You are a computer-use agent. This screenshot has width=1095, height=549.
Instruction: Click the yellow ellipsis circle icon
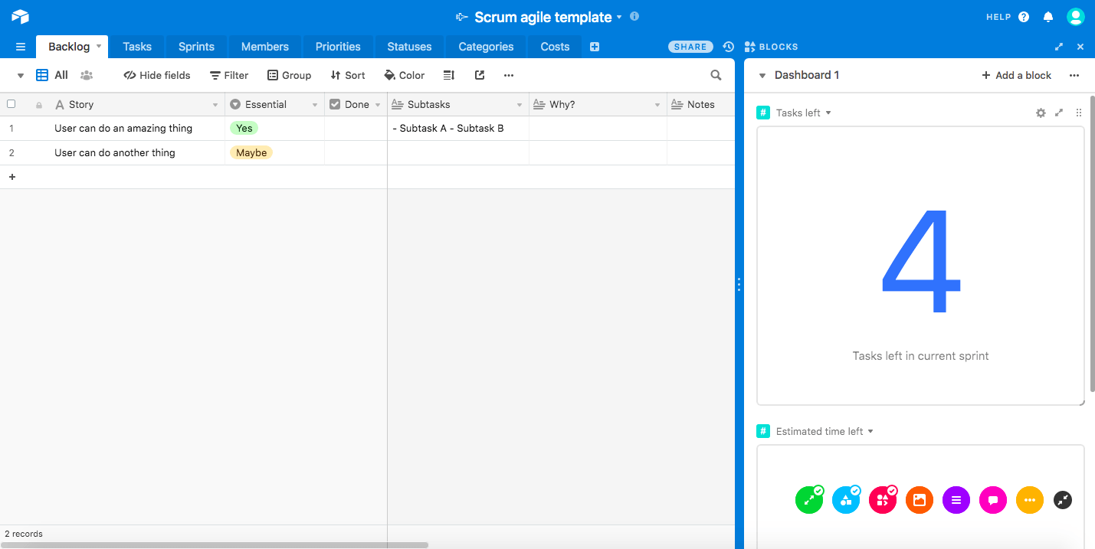tap(1030, 500)
